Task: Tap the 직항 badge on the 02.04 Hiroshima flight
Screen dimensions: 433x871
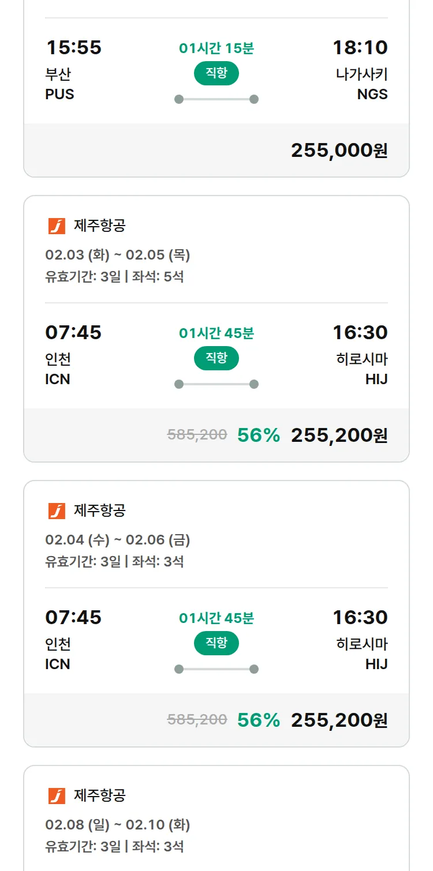Action: (216, 643)
